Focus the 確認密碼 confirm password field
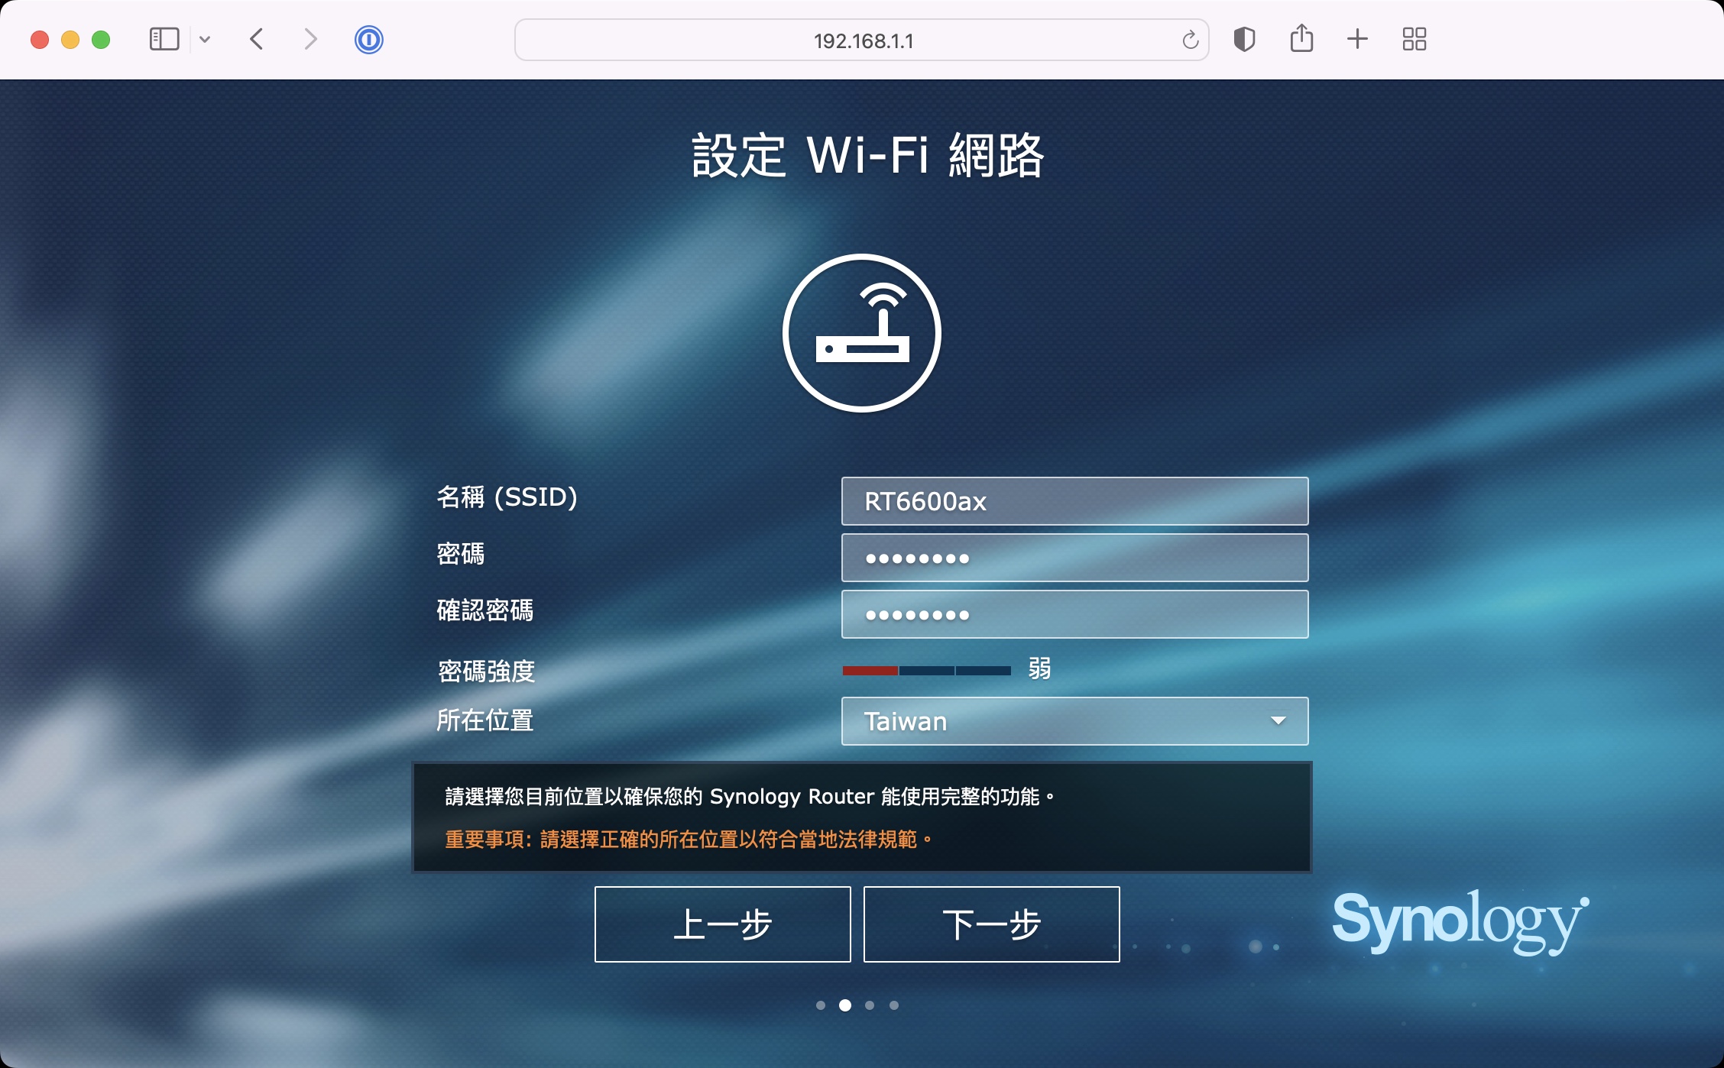This screenshot has height=1068, width=1724. [x=1074, y=614]
